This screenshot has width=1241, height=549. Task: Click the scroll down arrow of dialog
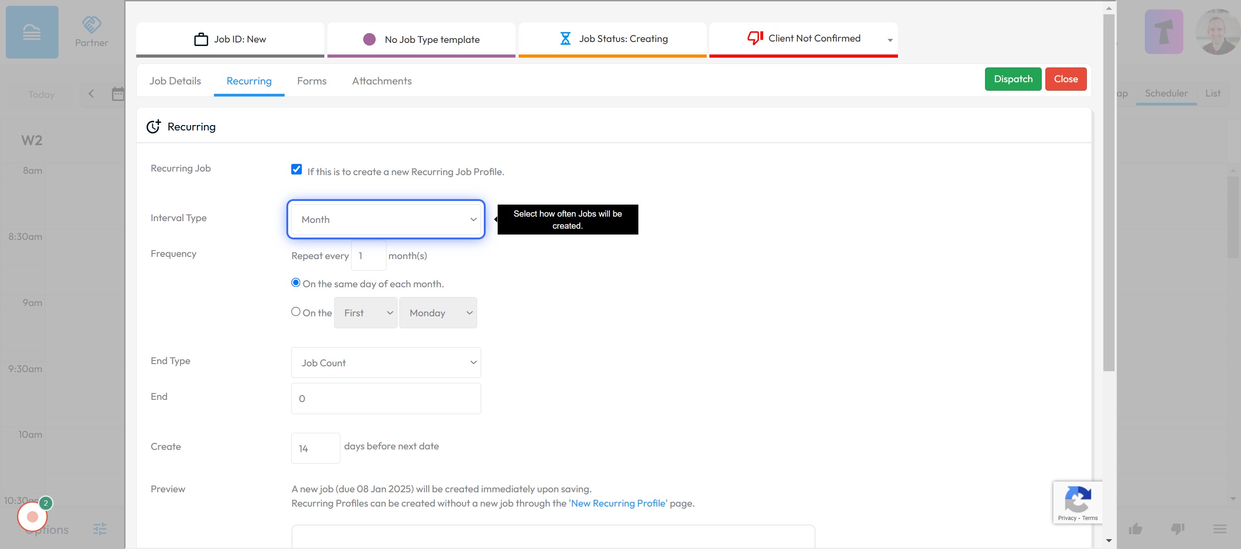pos(1108,541)
